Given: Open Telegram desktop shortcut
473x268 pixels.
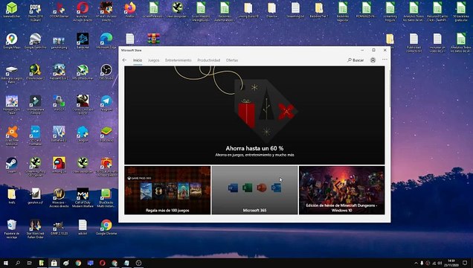Looking at the screenshot, I should [106, 103].
